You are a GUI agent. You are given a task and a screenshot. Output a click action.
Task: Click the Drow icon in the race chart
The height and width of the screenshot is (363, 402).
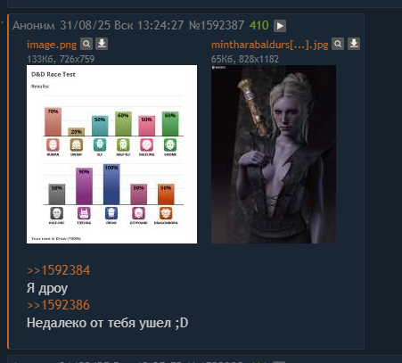click(111, 213)
